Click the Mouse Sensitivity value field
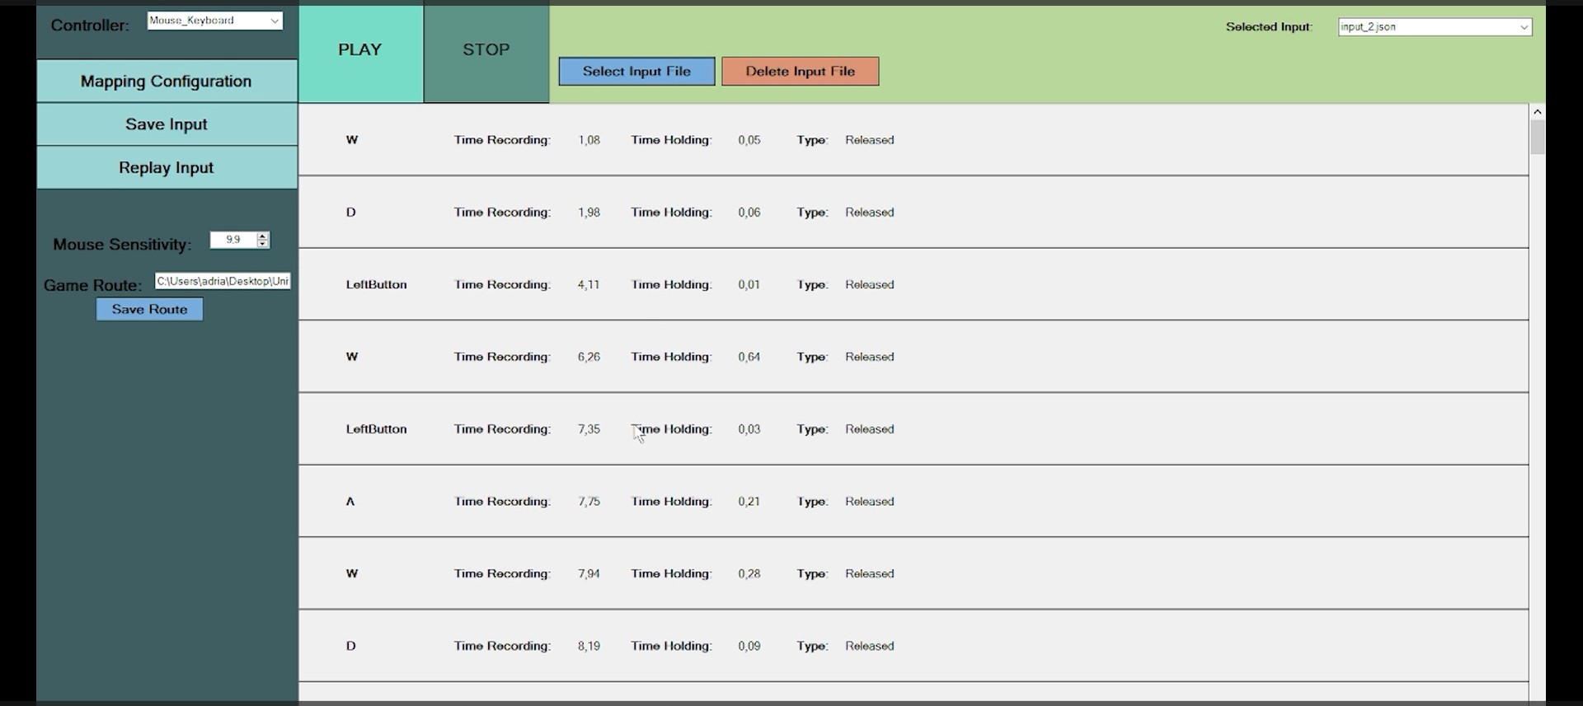 coord(233,240)
